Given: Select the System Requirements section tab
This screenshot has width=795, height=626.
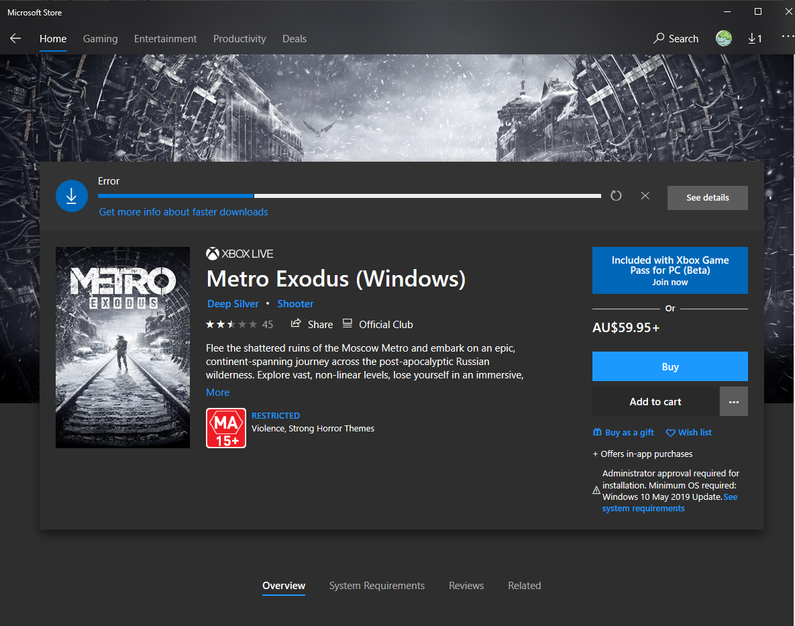Looking at the screenshot, I should click(x=377, y=586).
